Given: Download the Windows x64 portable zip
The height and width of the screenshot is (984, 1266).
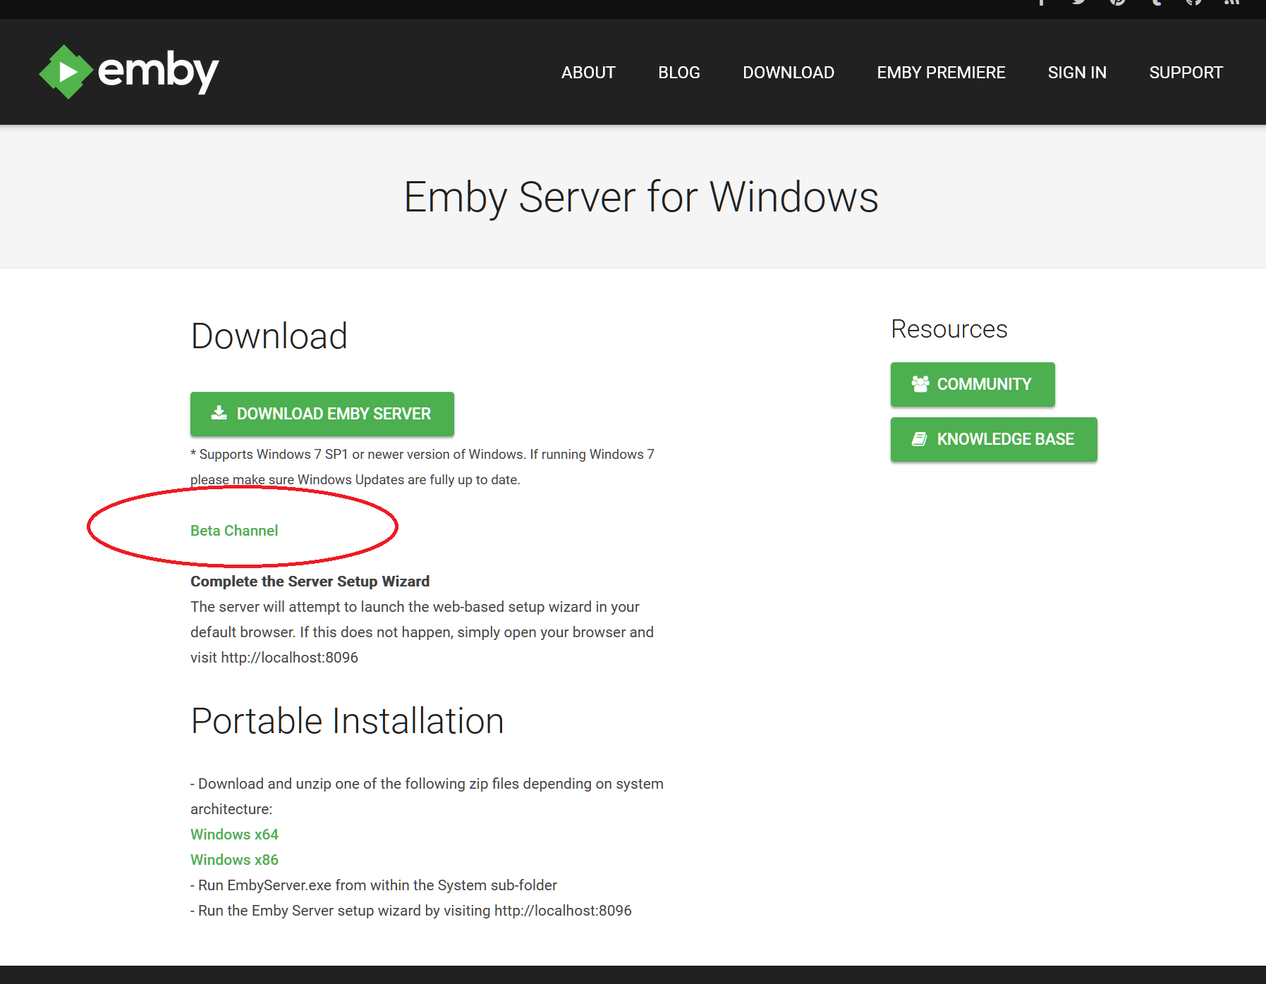Looking at the screenshot, I should 234,835.
